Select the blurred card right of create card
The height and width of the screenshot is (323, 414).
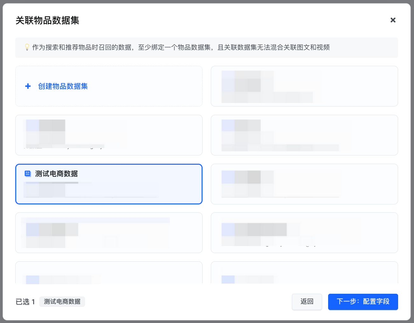click(304, 86)
